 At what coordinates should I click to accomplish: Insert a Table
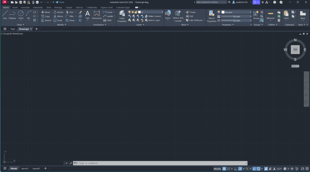[107, 20]
